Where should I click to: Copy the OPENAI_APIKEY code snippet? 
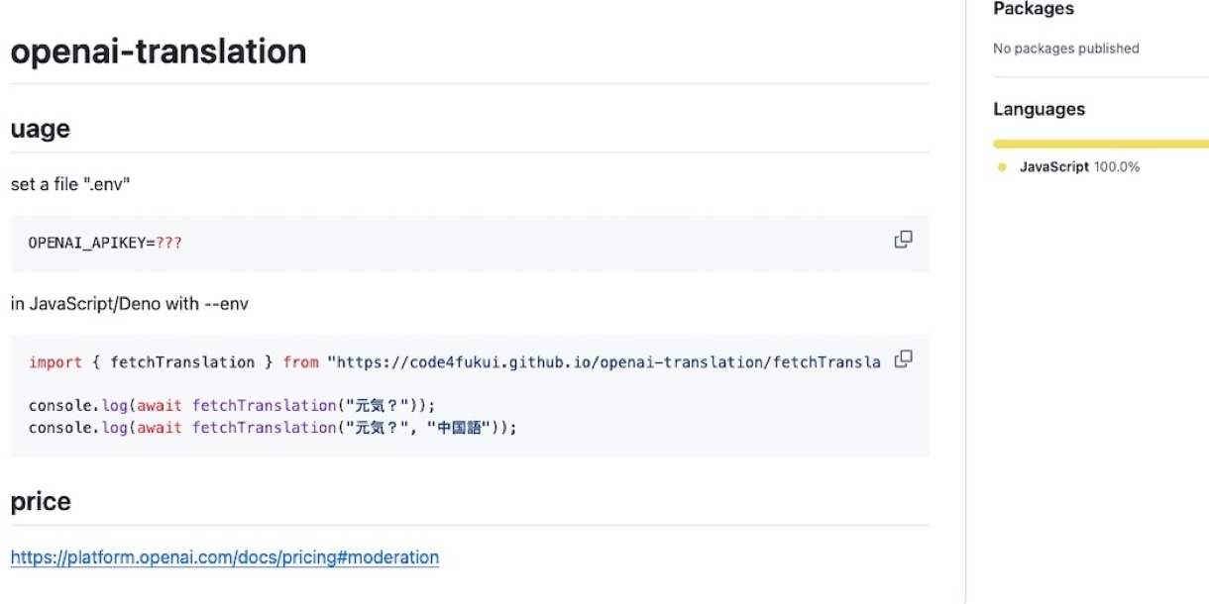903,240
